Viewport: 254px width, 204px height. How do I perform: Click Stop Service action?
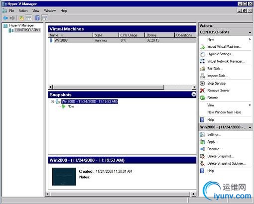[216, 83]
